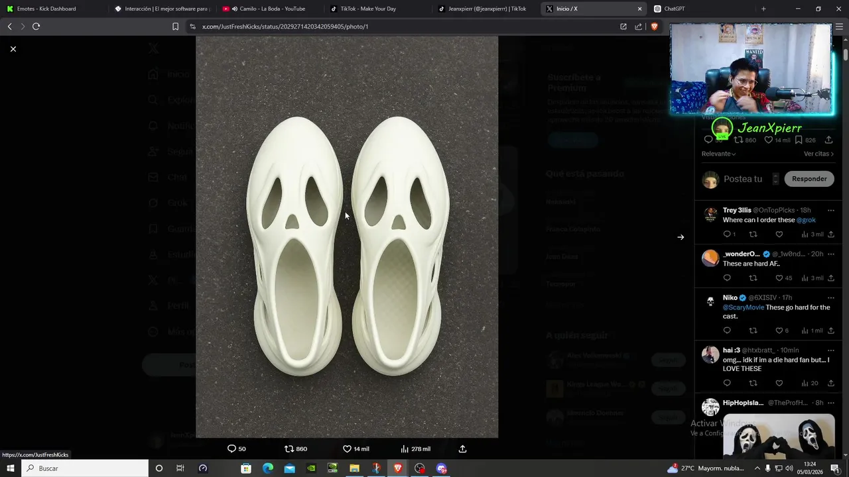
Task: Click the browser address bar URL
Action: pyautogui.click(x=285, y=26)
